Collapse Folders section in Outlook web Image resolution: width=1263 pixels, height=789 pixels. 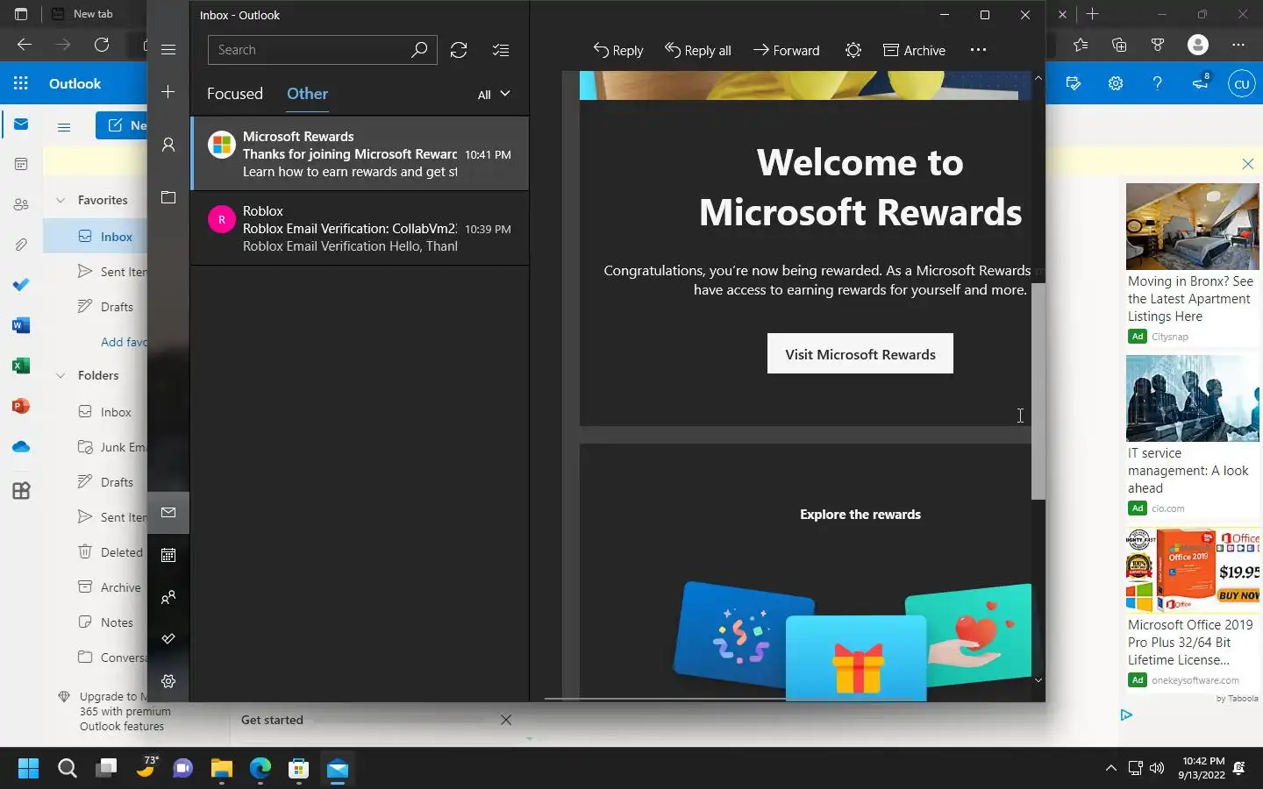coord(61,375)
